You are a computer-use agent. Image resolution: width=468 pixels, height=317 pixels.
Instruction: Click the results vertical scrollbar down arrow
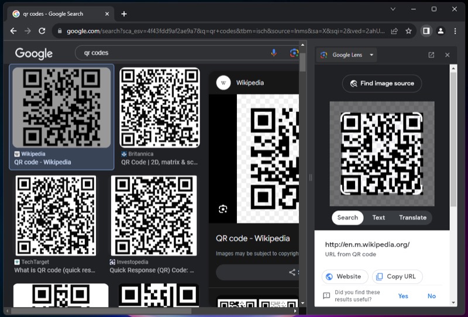pos(302,304)
